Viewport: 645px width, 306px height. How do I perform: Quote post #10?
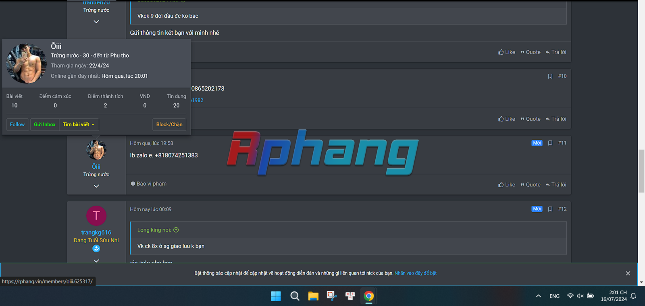pos(531,119)
